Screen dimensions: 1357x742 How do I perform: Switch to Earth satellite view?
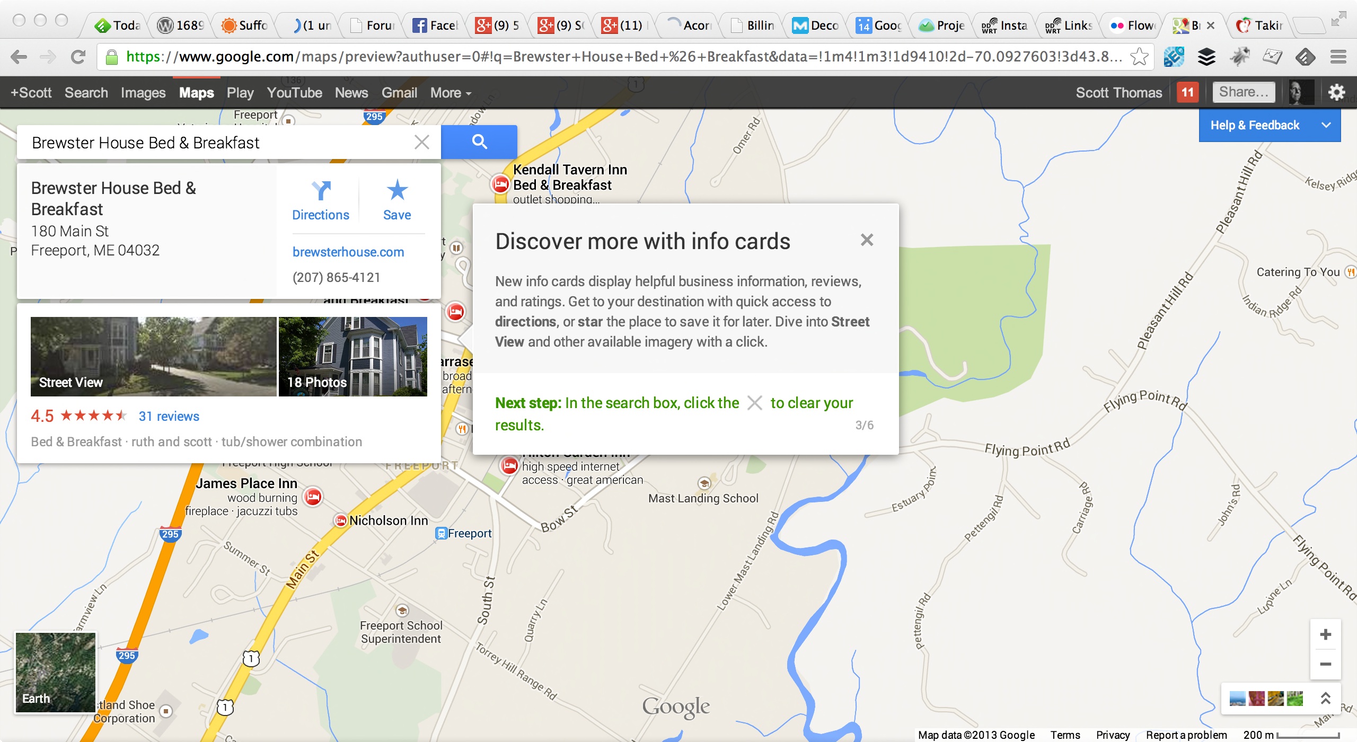[56, 672]
